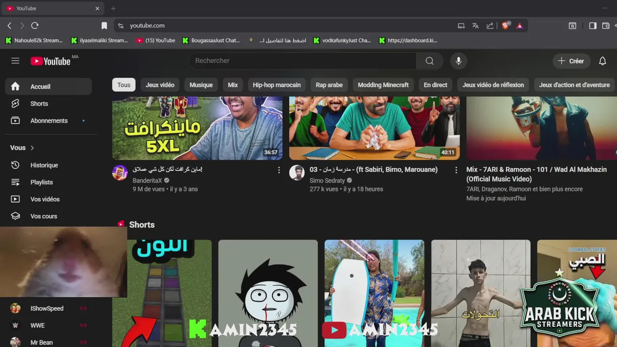This screenshot has width=617, height=347.
Task: Open Abonnements in the sidebar
Action: (x=49, y=120)
